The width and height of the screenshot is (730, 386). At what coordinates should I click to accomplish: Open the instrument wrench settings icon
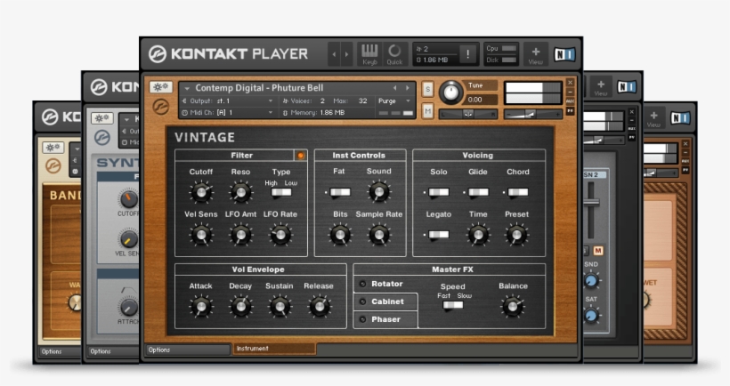coord(160,87)
